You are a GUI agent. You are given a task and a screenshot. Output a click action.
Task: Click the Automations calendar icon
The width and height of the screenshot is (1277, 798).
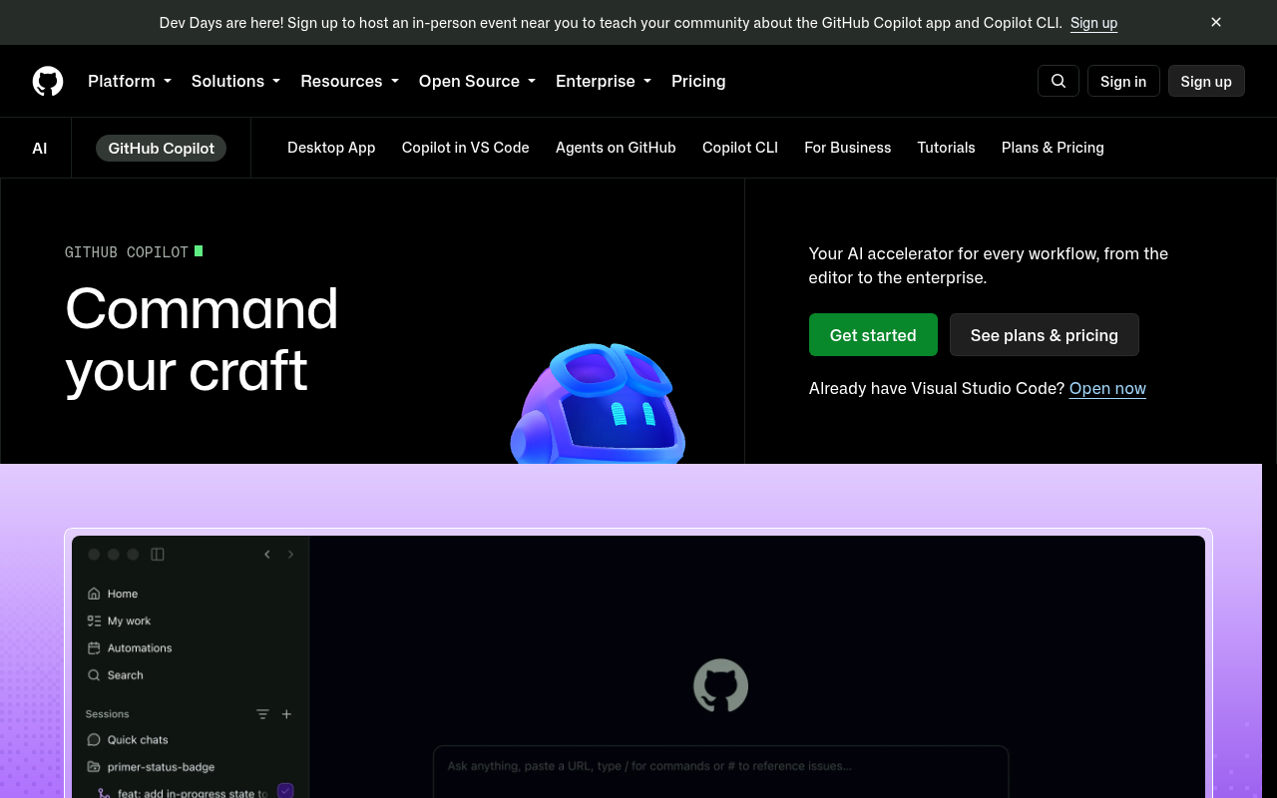[94, 647]
